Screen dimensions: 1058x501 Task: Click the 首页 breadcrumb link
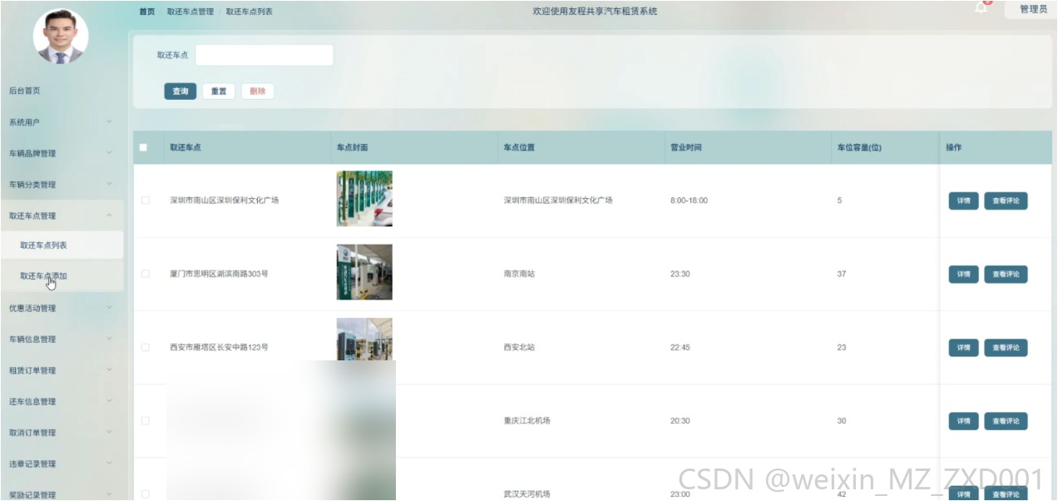[146, 12]
